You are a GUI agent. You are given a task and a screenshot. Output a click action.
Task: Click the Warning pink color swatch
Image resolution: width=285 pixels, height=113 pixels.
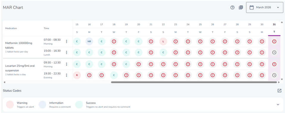(x=10, y=105)
